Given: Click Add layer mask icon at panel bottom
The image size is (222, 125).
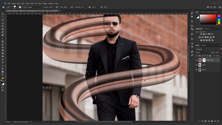Looking at the screenshot, I should 206,121.
